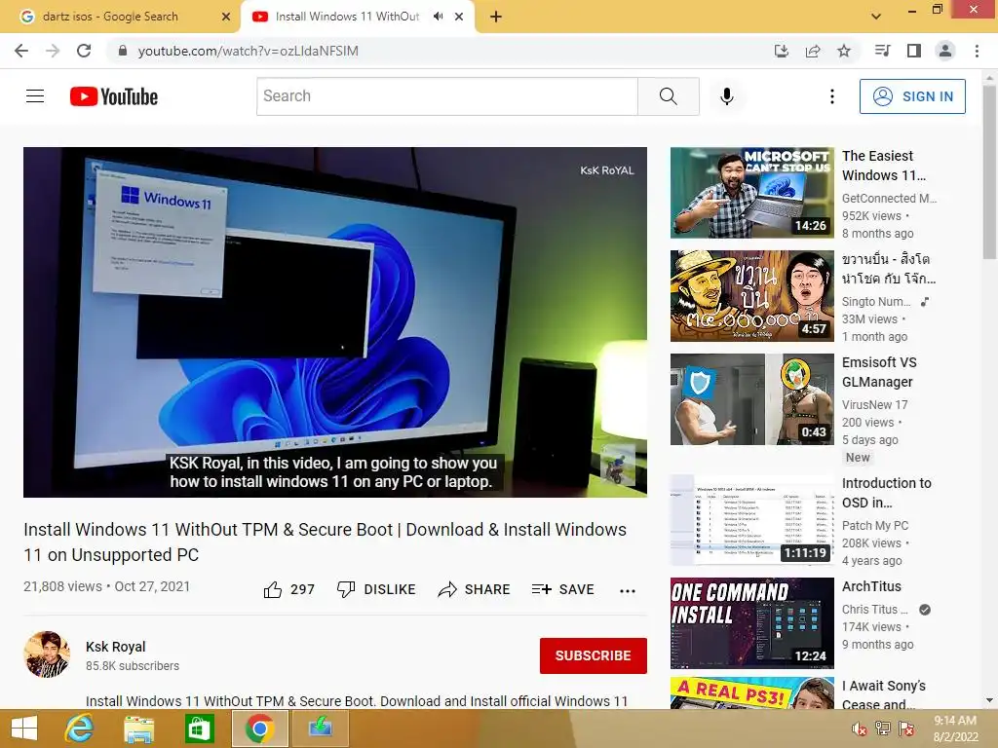Viewport: 998px width, 748px height.
Task: Open Ksk Royal channel avatar
Action: pos(47,654)
